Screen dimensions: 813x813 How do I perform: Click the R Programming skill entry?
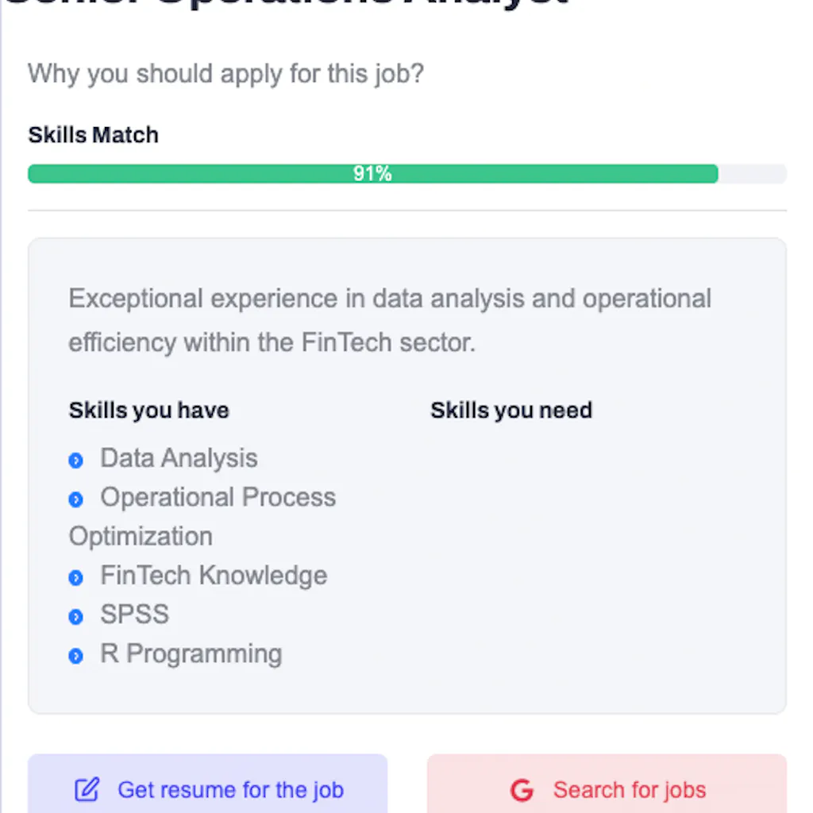click(x=191, y=653)
